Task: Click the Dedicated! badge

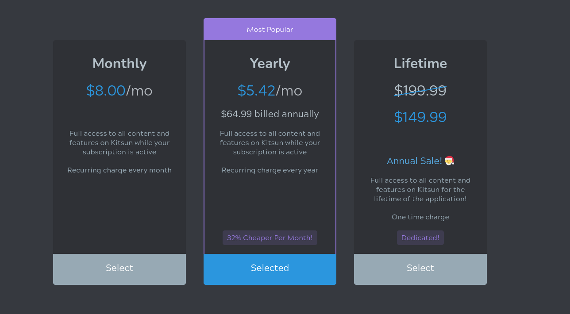Action: coord(420,238)
